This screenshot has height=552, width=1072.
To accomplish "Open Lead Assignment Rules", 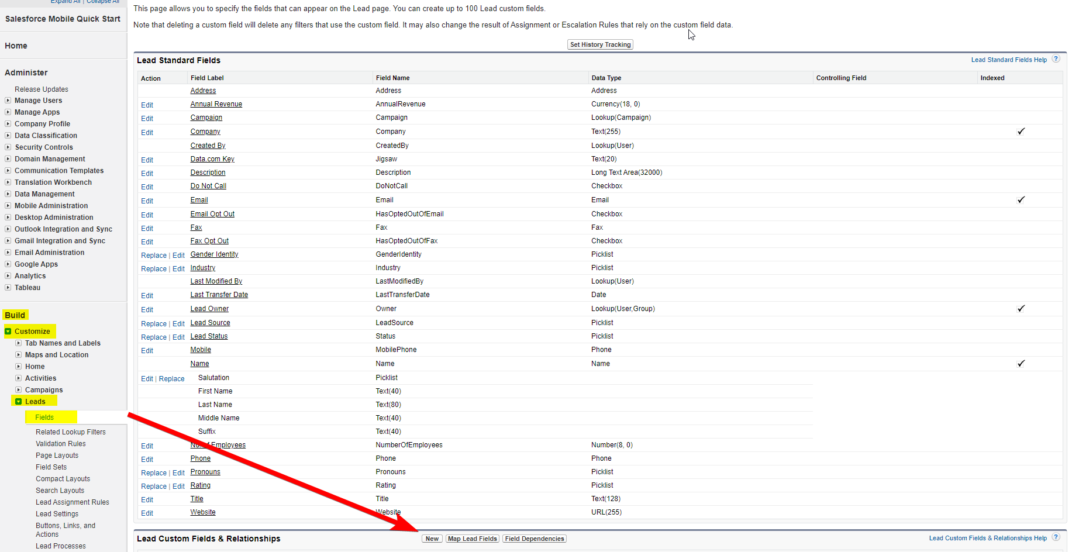I will tap(73, 502).
